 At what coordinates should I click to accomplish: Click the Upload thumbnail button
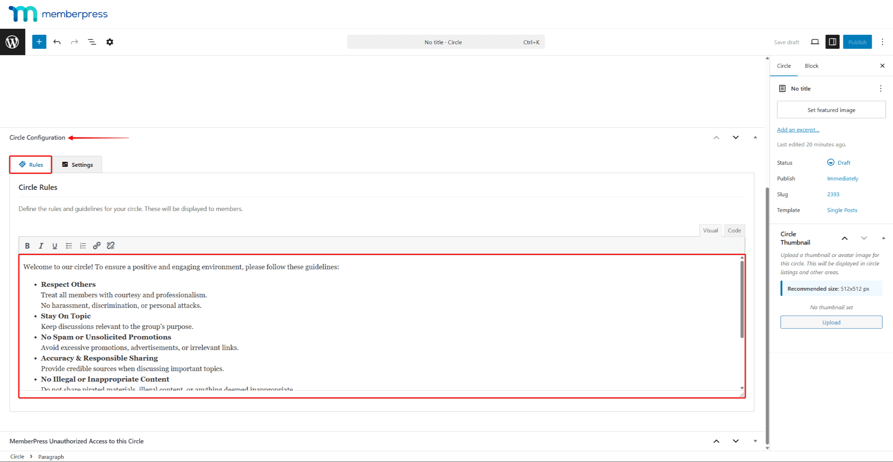pos(831,322)
